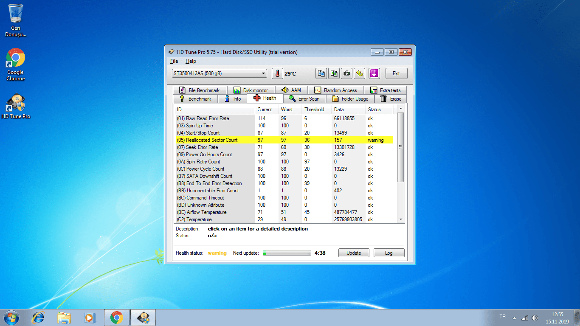Click the thermometer temperature icon button
580x326 pixels.
(x=277, y=73)
